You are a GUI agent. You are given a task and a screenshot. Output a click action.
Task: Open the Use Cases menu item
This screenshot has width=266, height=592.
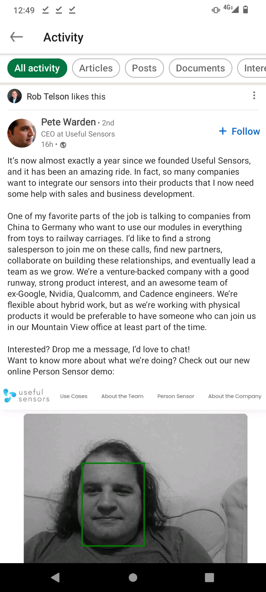[74, 396]
